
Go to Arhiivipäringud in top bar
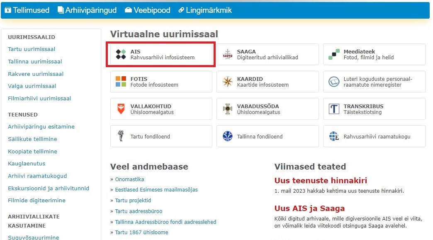coord(87,10)
